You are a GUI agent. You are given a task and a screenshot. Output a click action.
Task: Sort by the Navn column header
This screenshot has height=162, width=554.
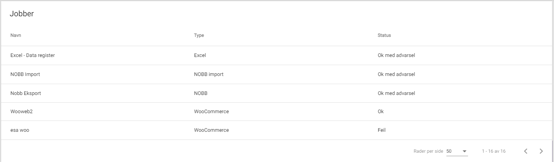(16, 35)
